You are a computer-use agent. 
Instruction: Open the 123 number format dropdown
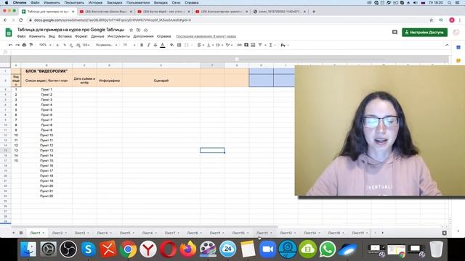pyautogui.click(x=86, y=45)
